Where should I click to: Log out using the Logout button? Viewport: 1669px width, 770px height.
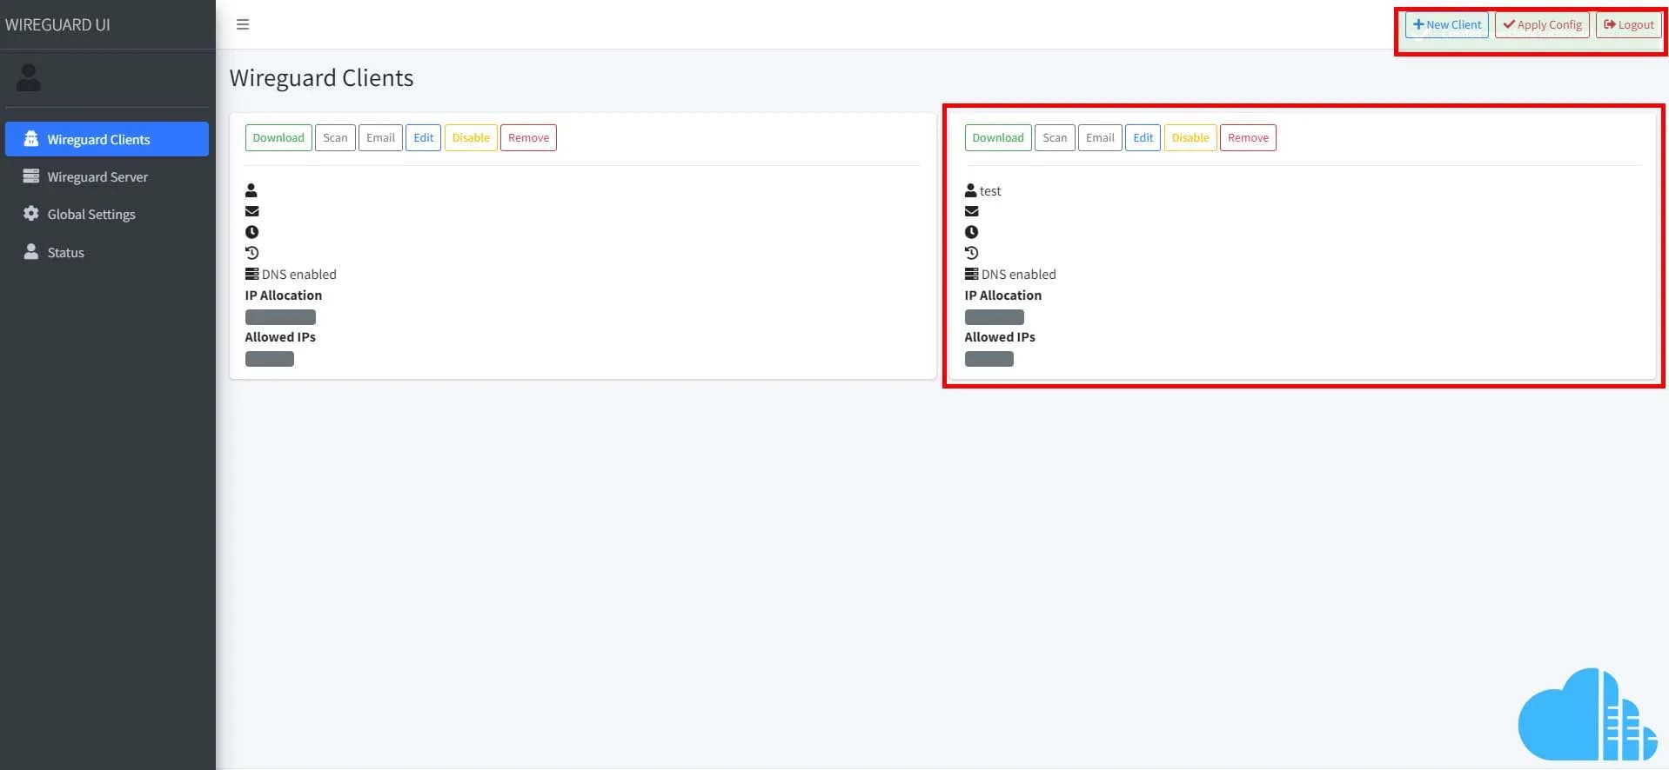1629,24
